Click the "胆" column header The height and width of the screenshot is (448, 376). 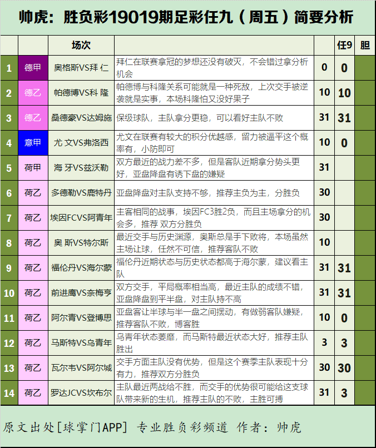pyautogui.click(x=365, y=45)
